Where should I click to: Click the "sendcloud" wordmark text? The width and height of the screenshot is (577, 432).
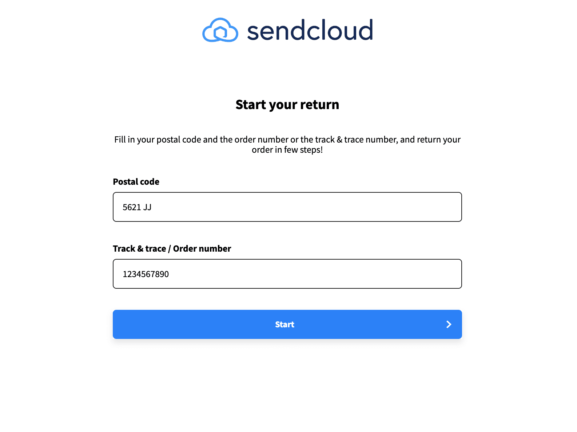(310, 30)
